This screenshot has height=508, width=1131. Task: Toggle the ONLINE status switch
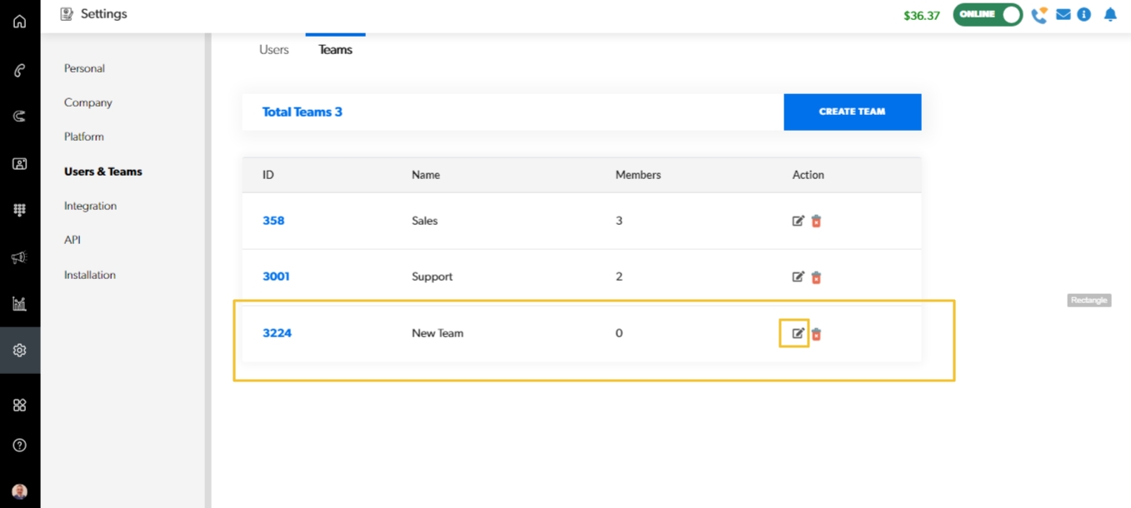[x=988, y=15]
